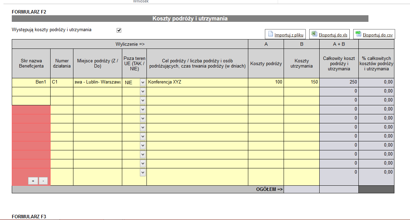Click the C1 action number cell
Image resolution: width=410 pixels, height=220 pixels.
pyautogui.click(x=62, y=82)
